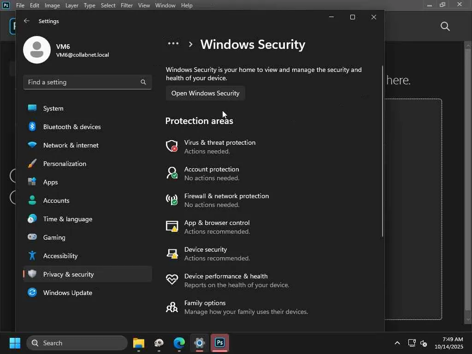Click the Virus & threat protection shield icon

click(x=172, y=146)
